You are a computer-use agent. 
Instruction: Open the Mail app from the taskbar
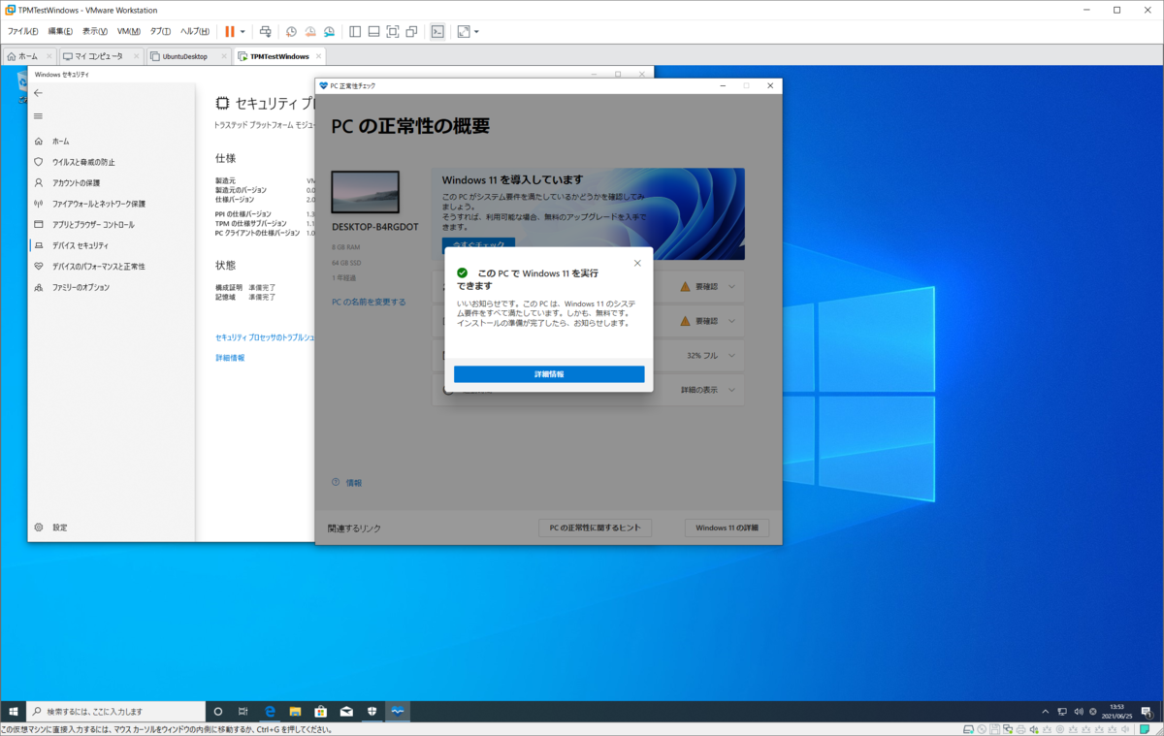(x=347, y=711)
